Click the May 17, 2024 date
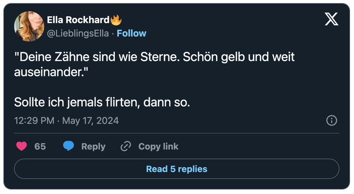Screen dimensions: 354x194 click(x=90, y=120)
